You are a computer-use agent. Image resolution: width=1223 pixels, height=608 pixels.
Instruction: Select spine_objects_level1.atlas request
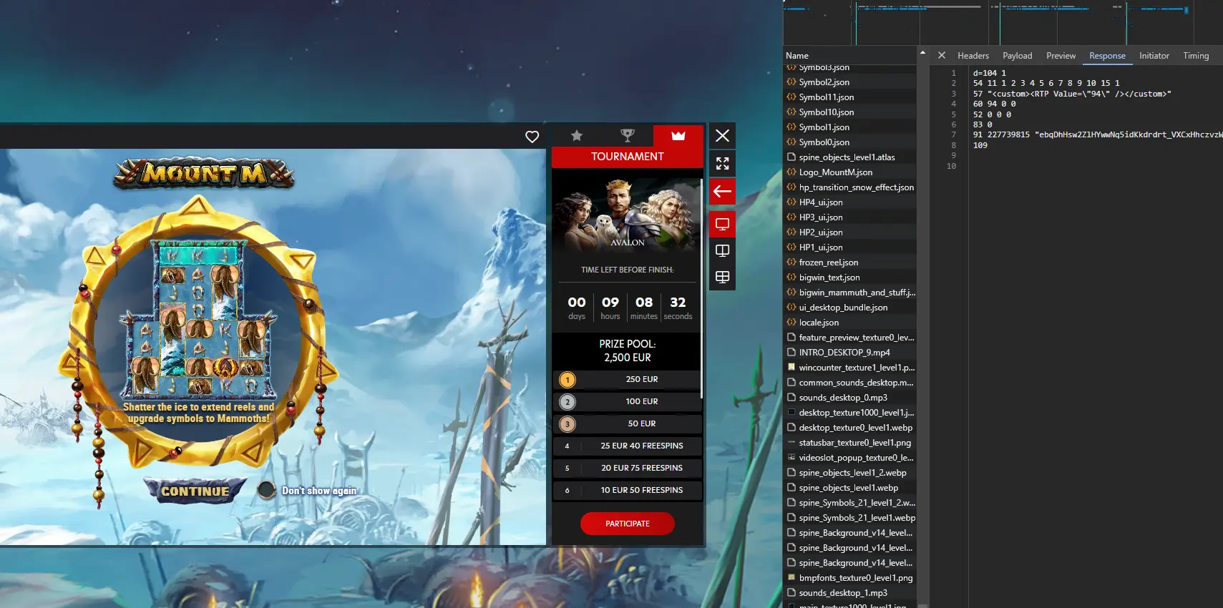pos(850,157)
